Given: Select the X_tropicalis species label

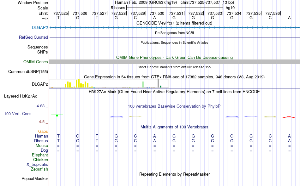Looking at the screenshot, I should click(x=37, y=165).
